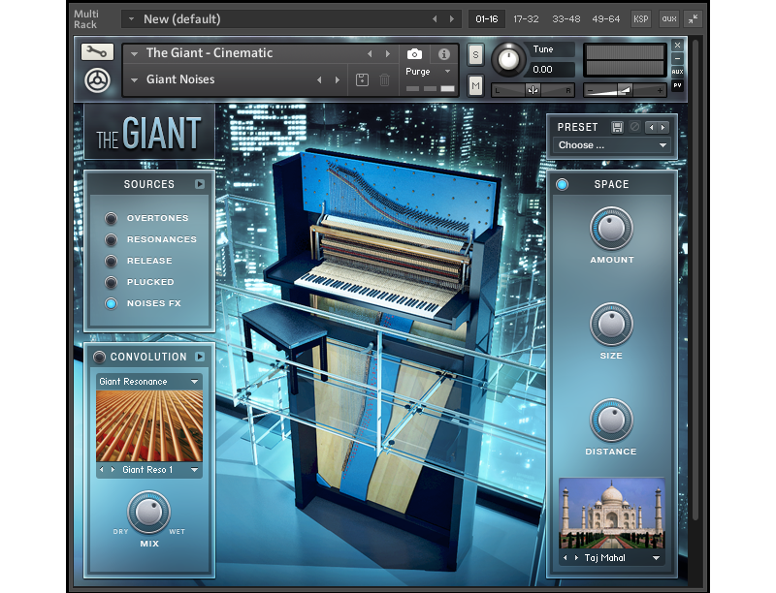Open the Giant Resonance dropdown

tap(149, 382)
